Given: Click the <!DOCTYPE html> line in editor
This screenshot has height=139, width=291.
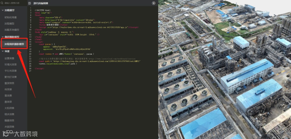Looking at the screenshot, I should tap(43, 10).
